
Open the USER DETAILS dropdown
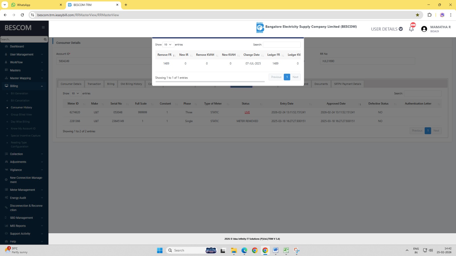[387, 29]
